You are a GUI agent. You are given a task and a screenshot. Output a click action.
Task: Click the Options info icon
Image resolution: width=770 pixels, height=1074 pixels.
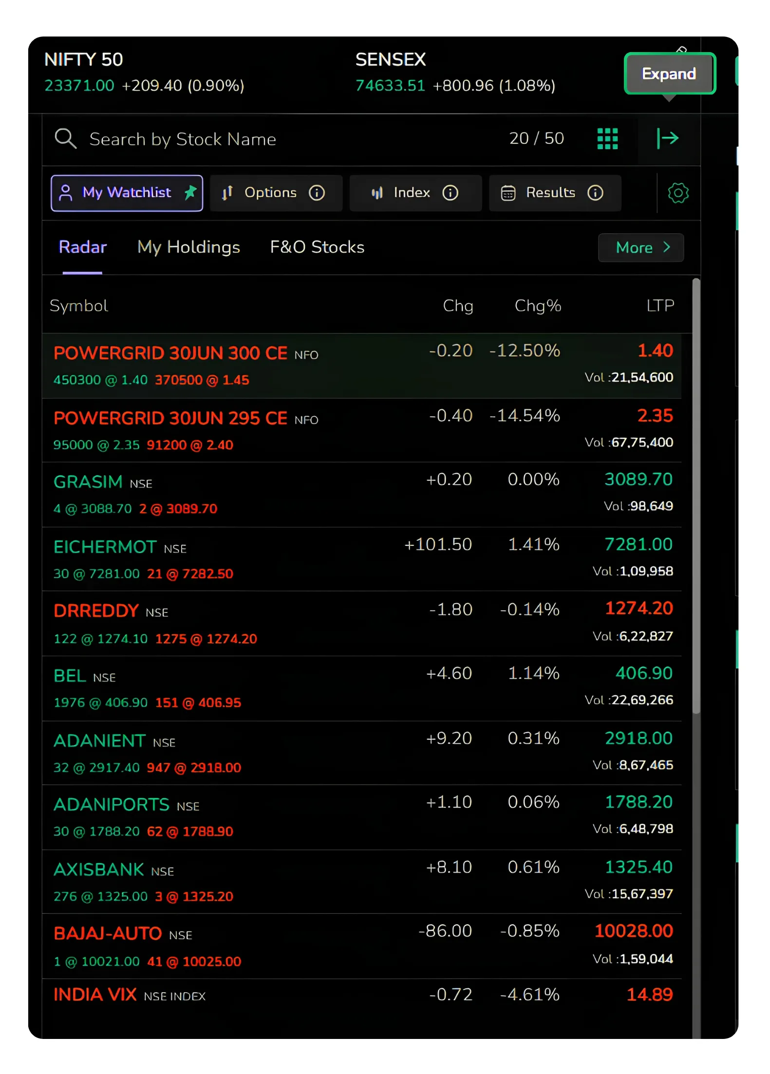[x=317, y=193]
